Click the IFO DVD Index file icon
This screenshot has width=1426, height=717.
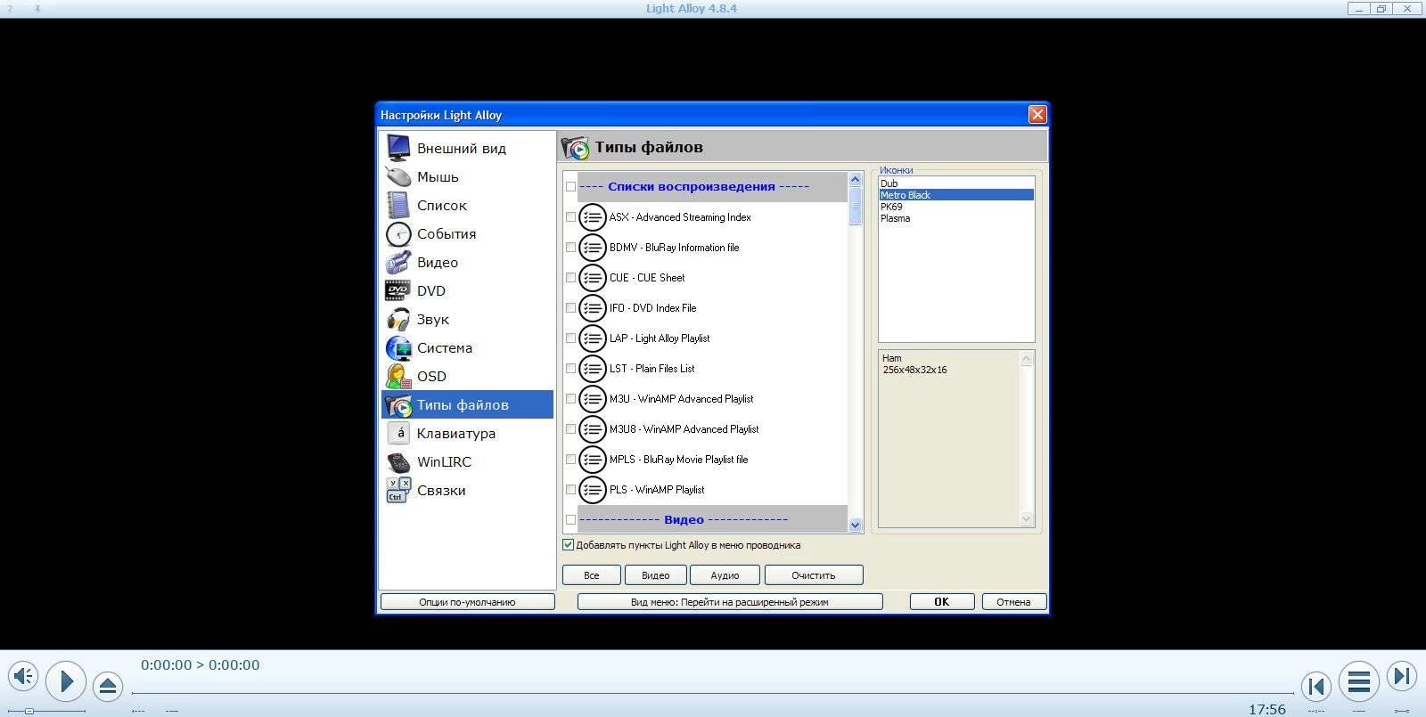tap(593, 308)
